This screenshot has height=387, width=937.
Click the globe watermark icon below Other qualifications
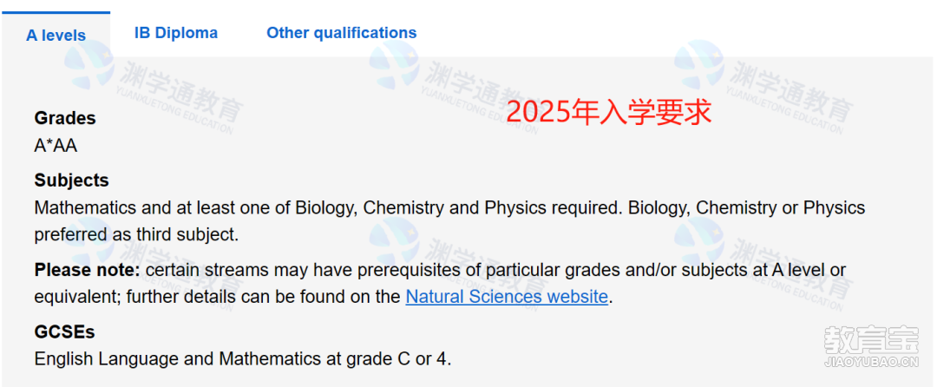395,64
